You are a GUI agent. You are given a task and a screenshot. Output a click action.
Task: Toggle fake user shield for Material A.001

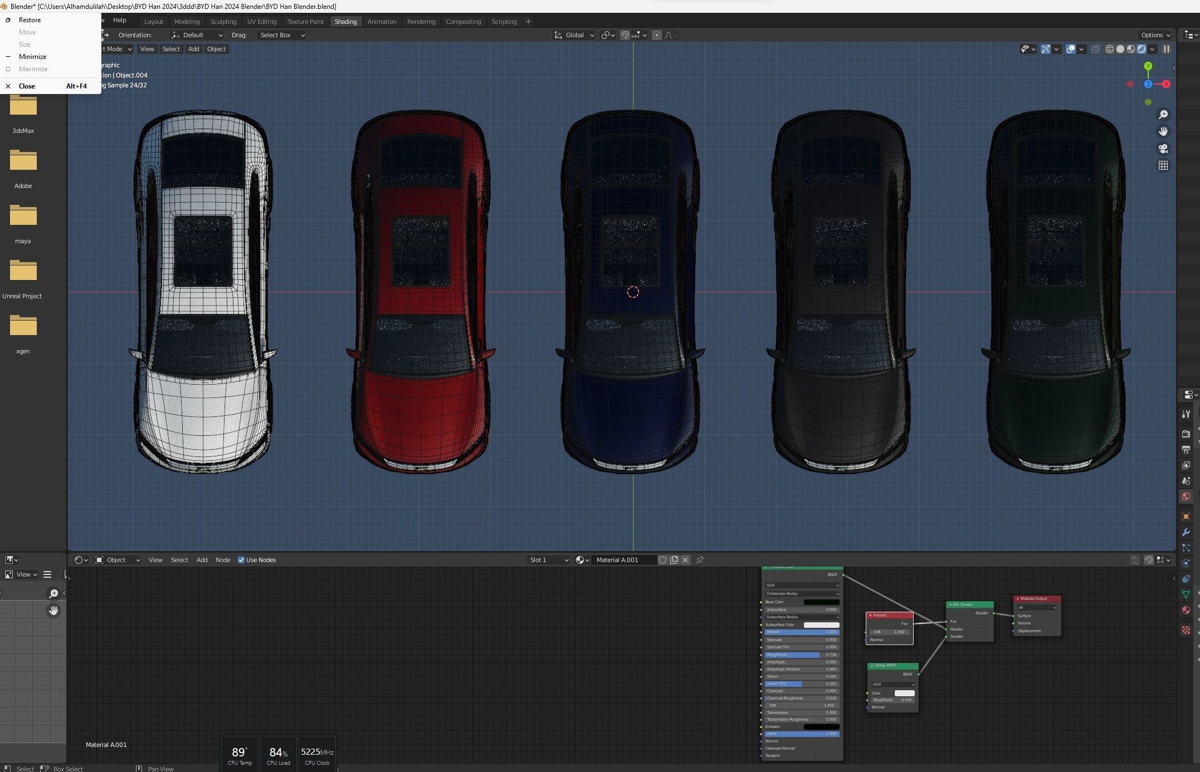click(663, 560)
